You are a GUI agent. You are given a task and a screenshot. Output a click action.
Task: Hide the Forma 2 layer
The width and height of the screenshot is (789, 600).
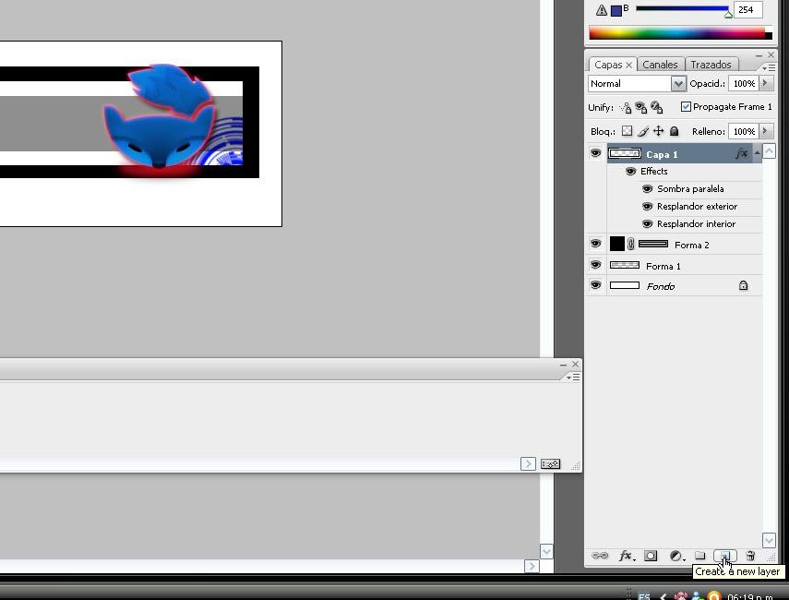(596, 244)
